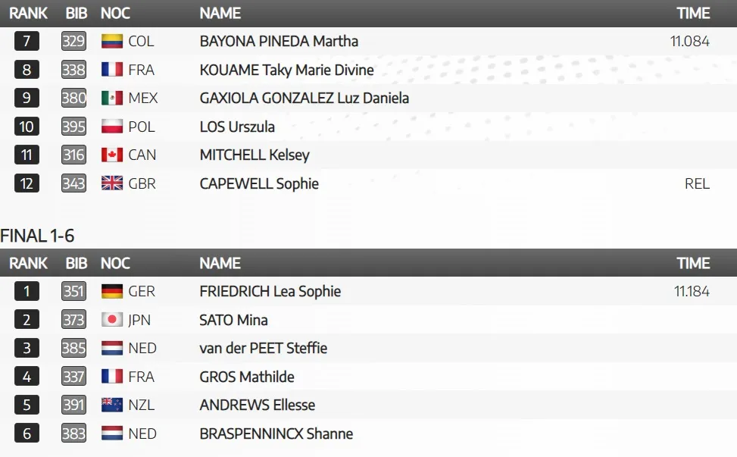Click rank 12 badge for CAPEWELL Sophie
The height and width of the screenshot is (457, 737).
27,183
